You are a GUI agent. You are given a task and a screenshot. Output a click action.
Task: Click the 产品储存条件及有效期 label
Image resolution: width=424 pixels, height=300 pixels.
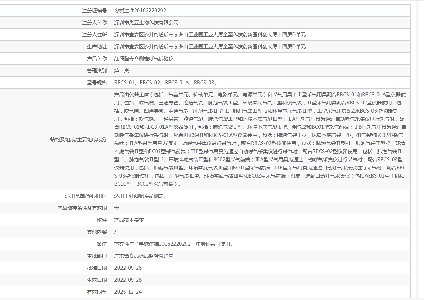point(82,208)
